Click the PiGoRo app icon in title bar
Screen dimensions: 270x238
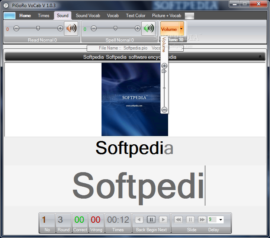click(6, 6)
